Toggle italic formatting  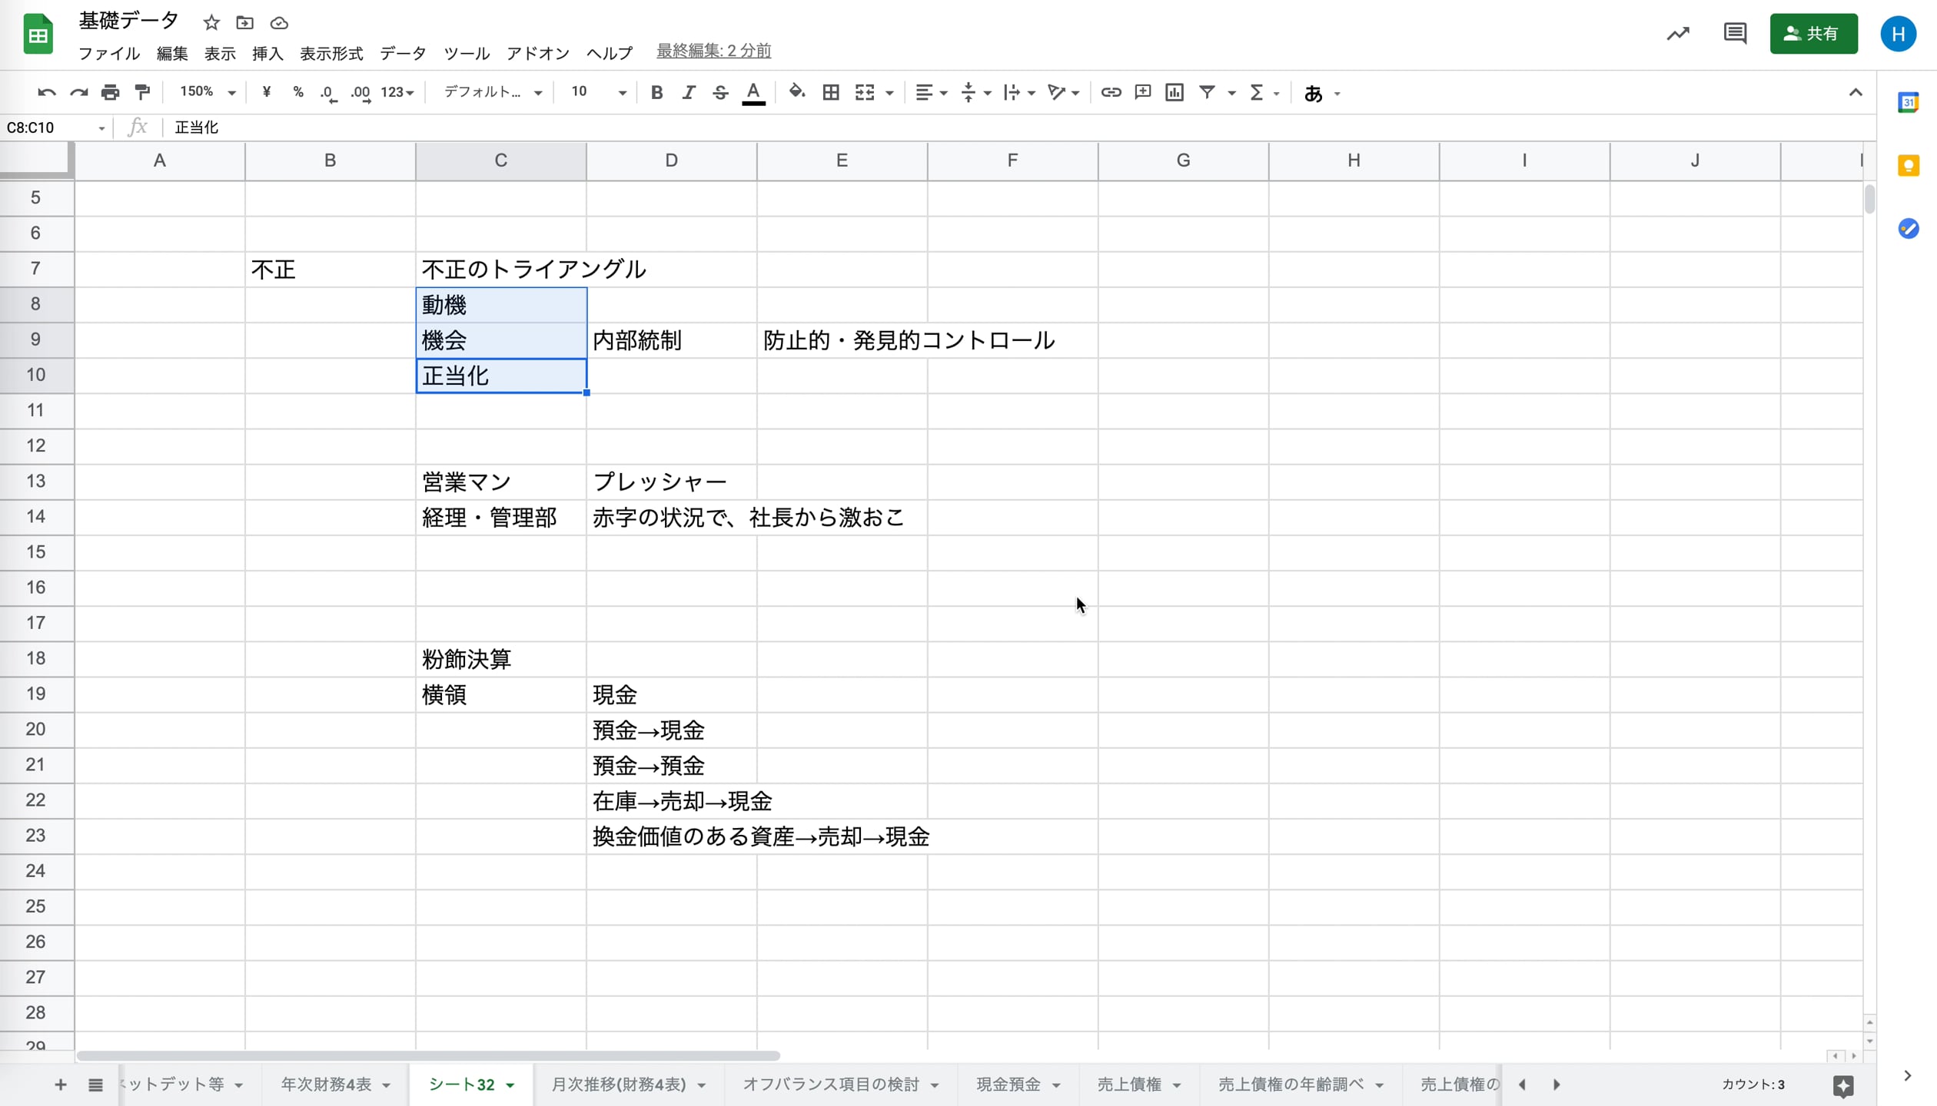tap(689, 92)
